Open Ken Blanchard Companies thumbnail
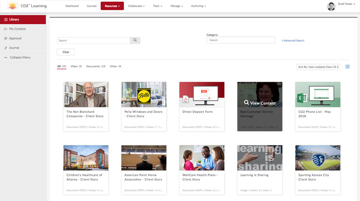The image size is (360, 201). 86,95
